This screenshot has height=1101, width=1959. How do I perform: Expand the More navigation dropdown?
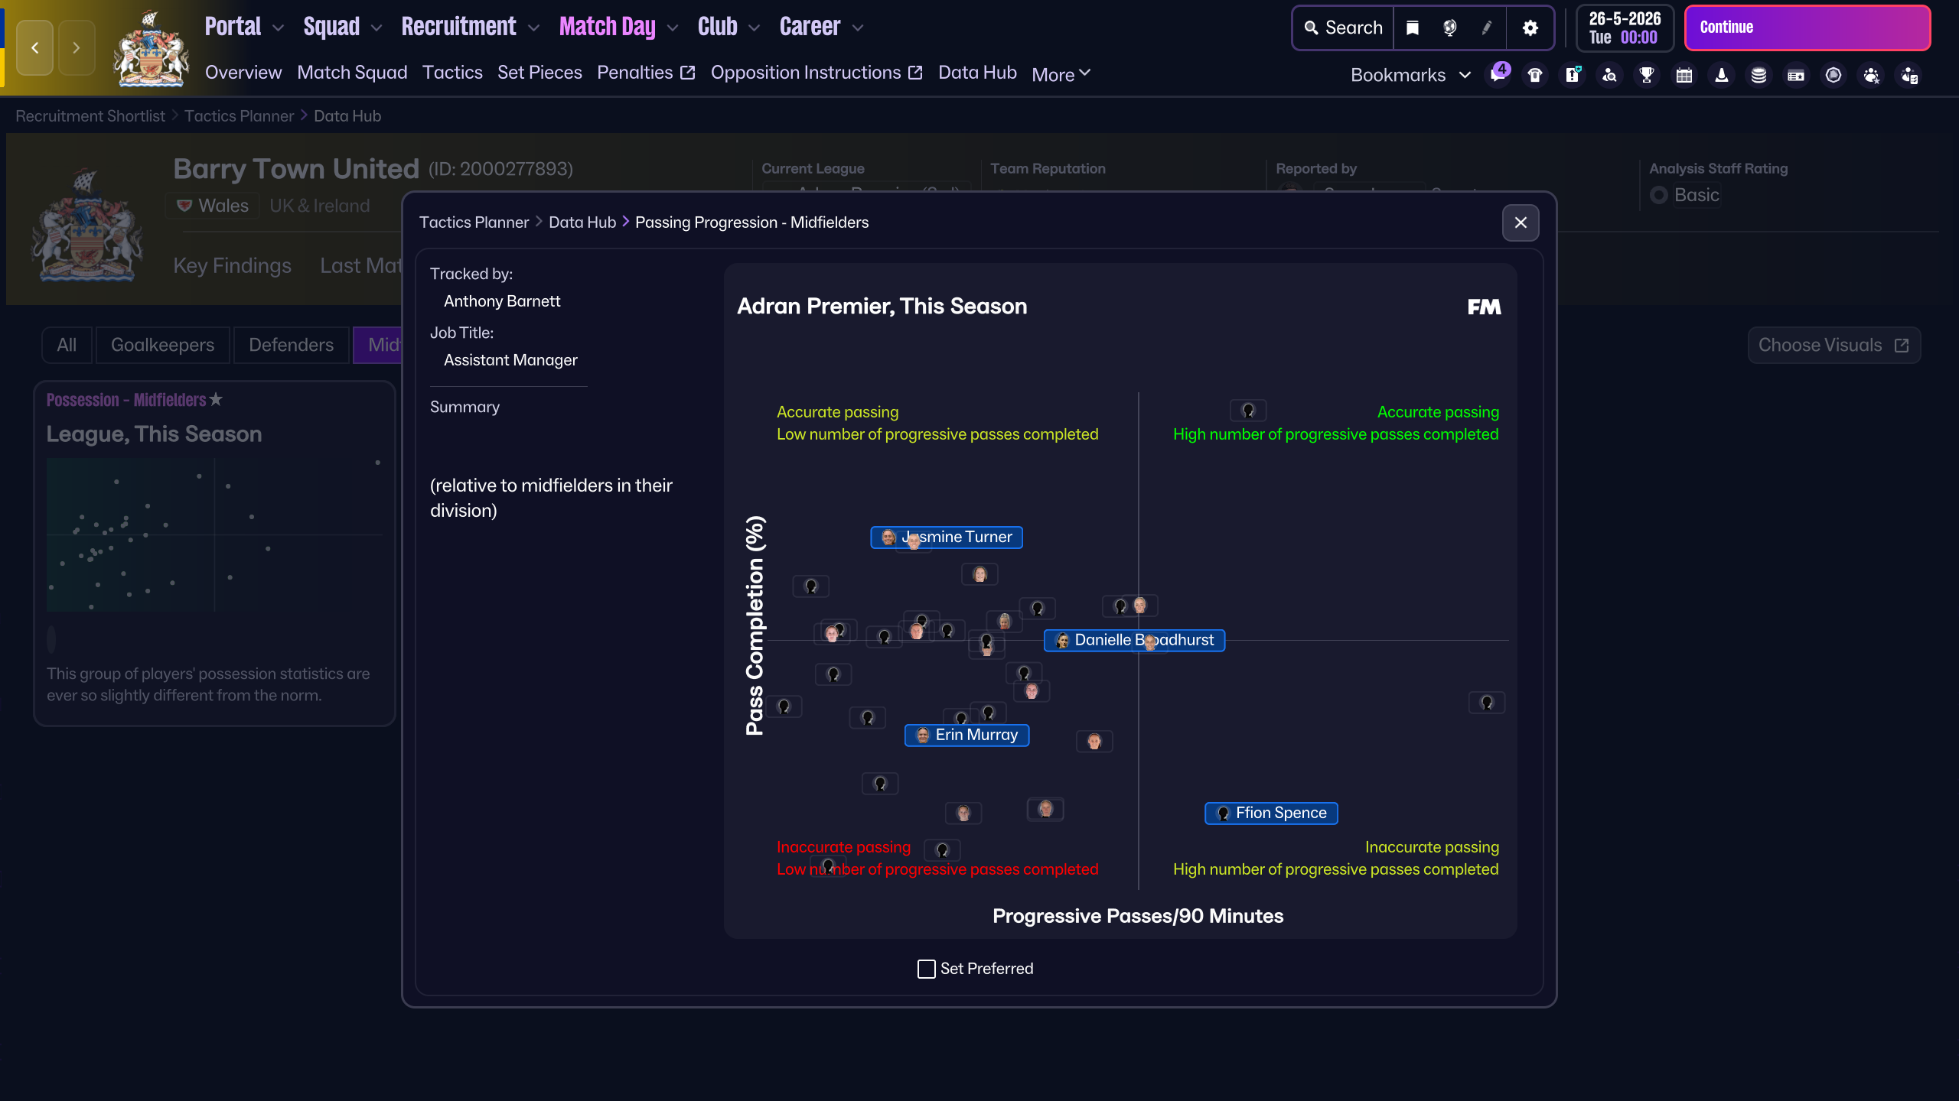pyautogui.click(x=1061, y=75)
